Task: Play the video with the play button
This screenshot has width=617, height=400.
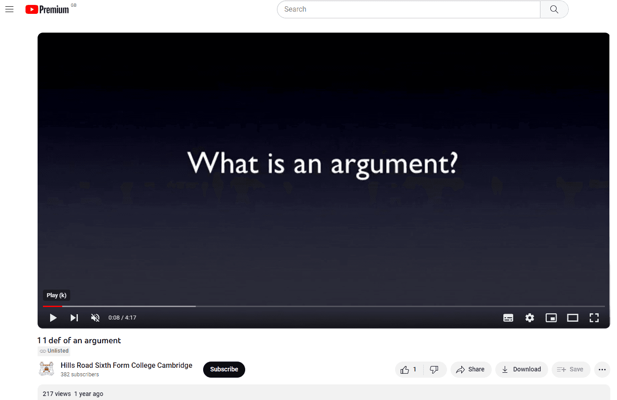Action: pyautogui.click(x=53, y=318)
